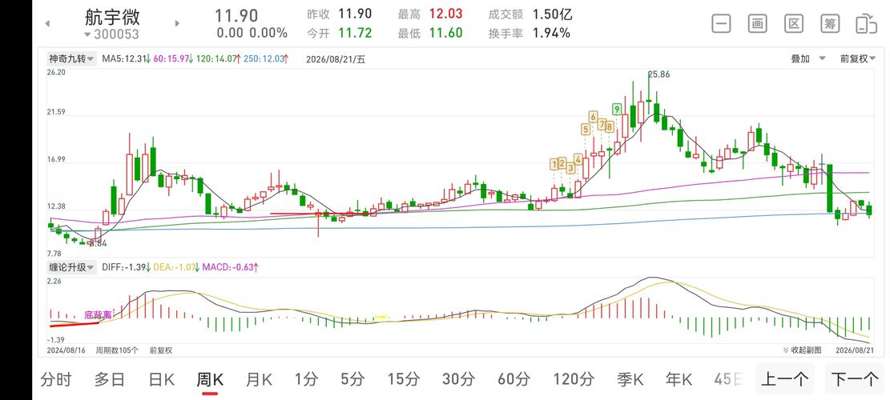
Task: Tap the green 9 nine-turn marker
Action: tap(616, 109)
